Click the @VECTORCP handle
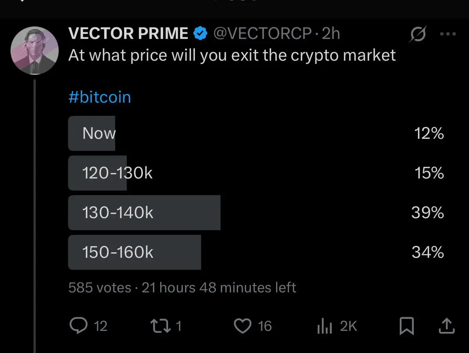The width and height of the screenshot is (469, 353). (x=262, y=34)
